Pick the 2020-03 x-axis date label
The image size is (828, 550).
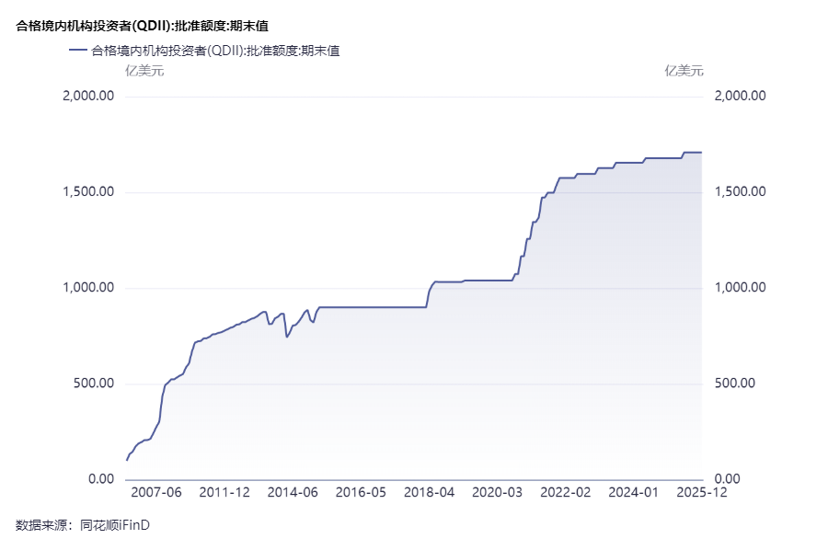(x=498, y=493)
